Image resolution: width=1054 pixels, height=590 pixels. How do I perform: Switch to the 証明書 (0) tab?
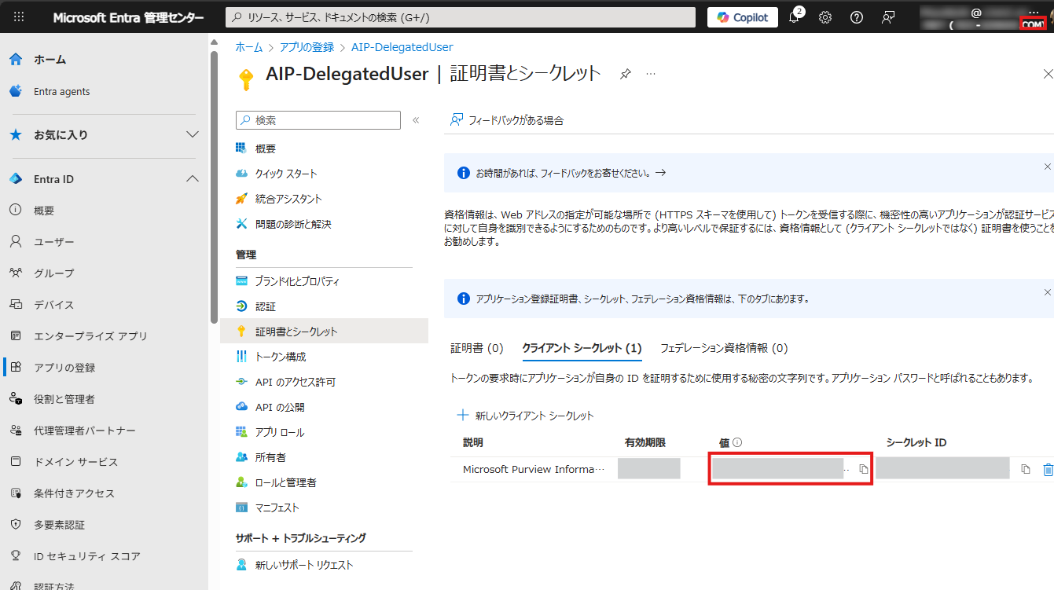tap(477, 348)
